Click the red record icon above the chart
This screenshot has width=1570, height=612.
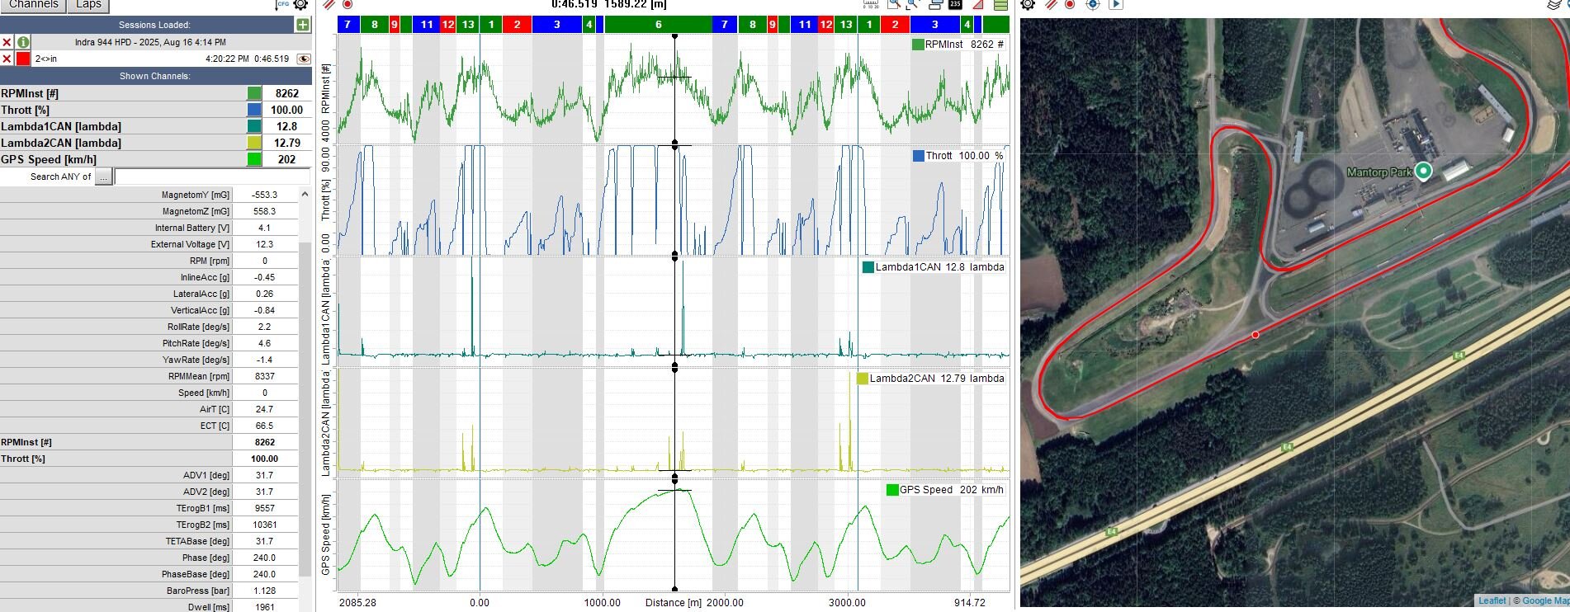[348, 4]
